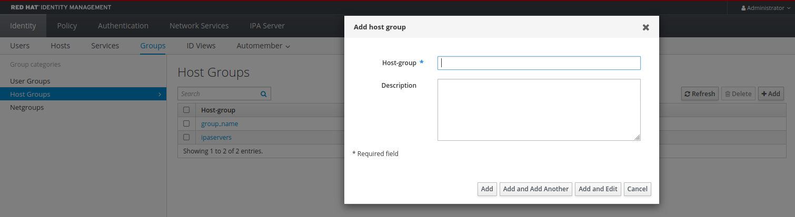Toggle the select-all checkbox in table header
The height and width of the screenshot is (217, 795).
tap(186, 110)
